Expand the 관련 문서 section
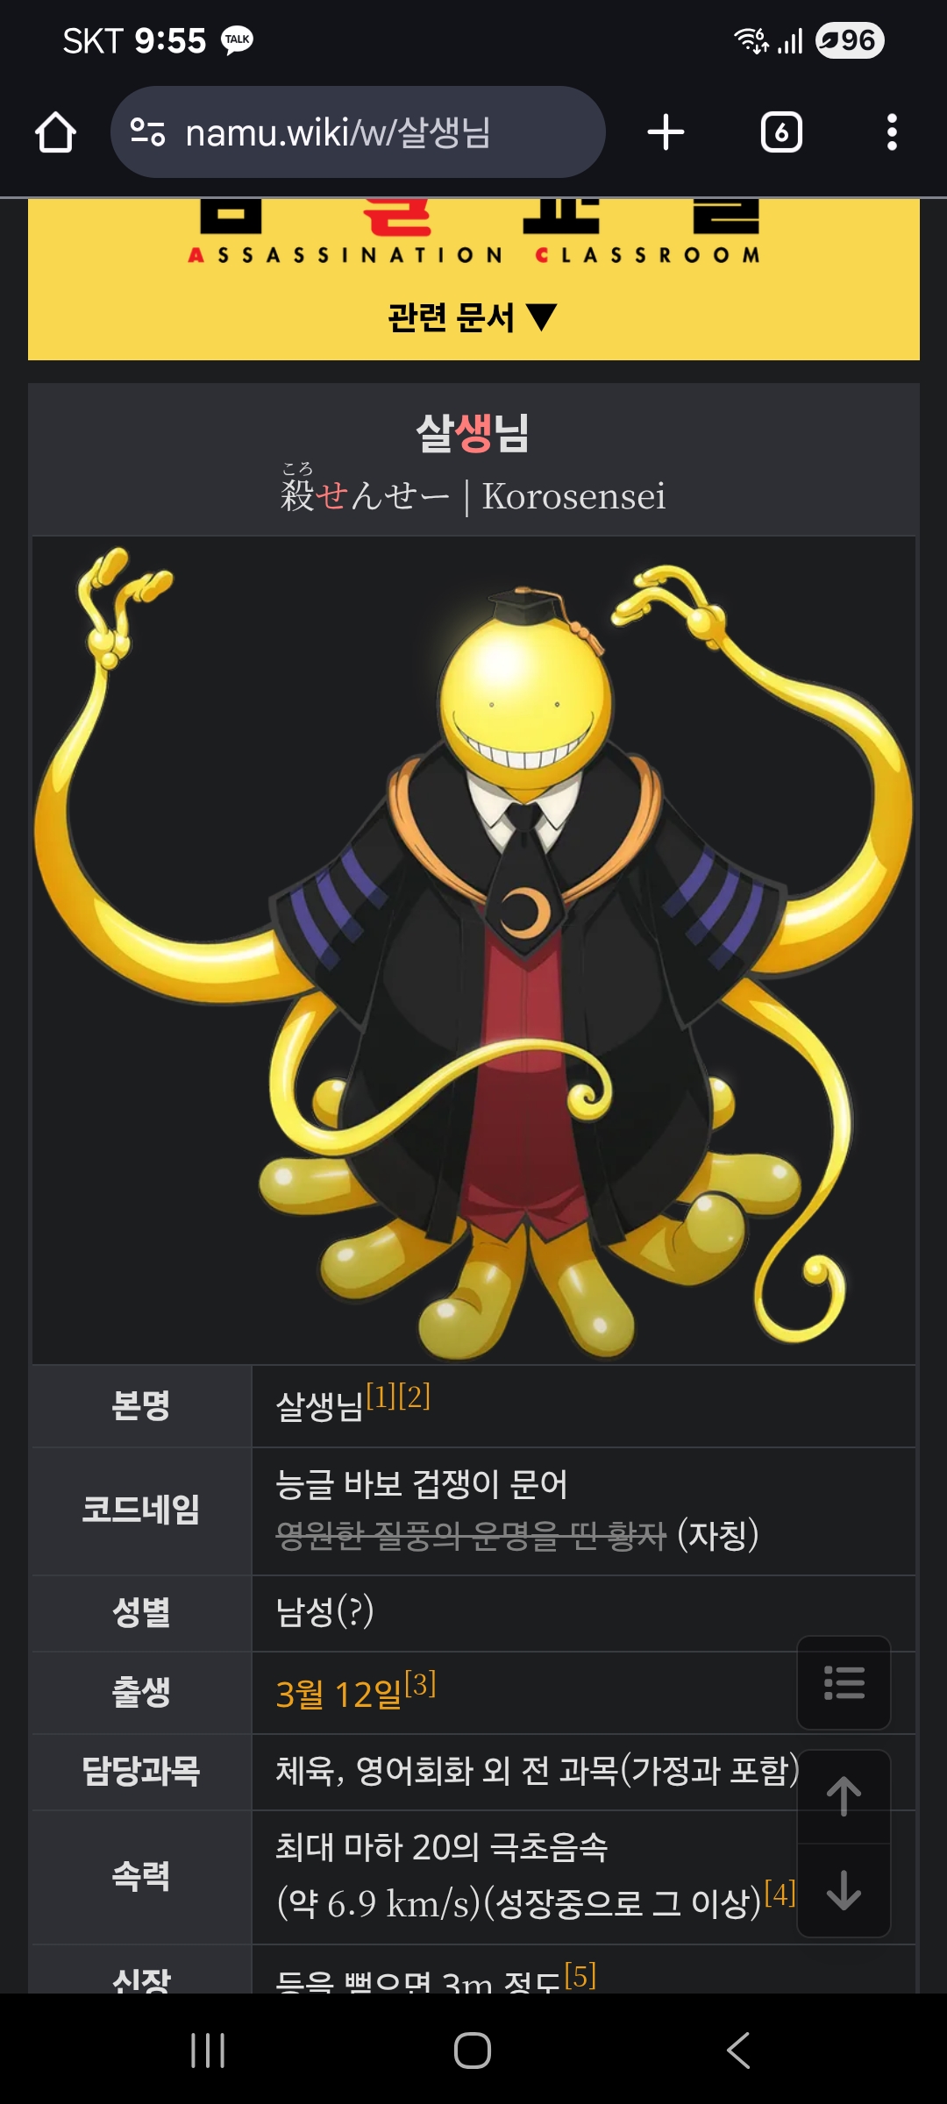 [473, 317]
